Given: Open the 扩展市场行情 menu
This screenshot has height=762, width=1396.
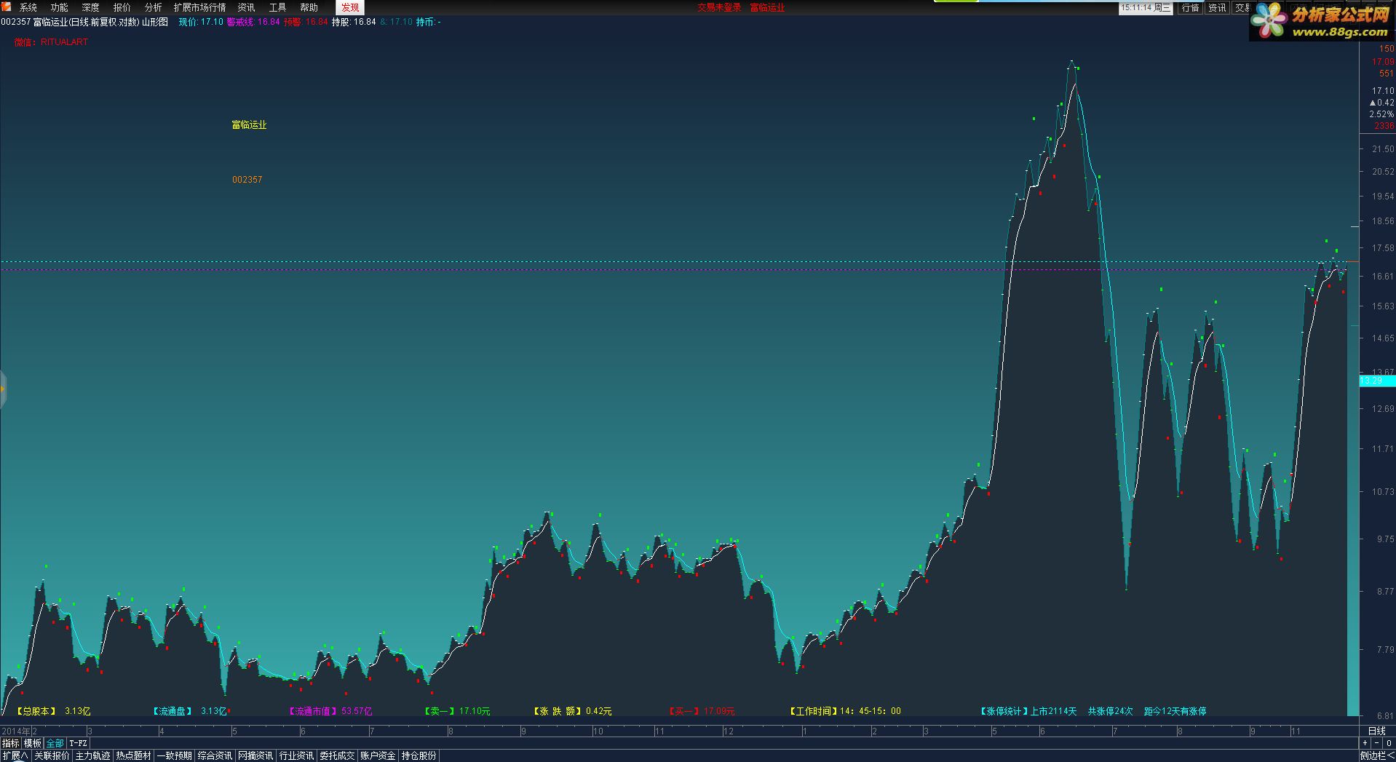Looking at the screenshot, I should point(199,7).
